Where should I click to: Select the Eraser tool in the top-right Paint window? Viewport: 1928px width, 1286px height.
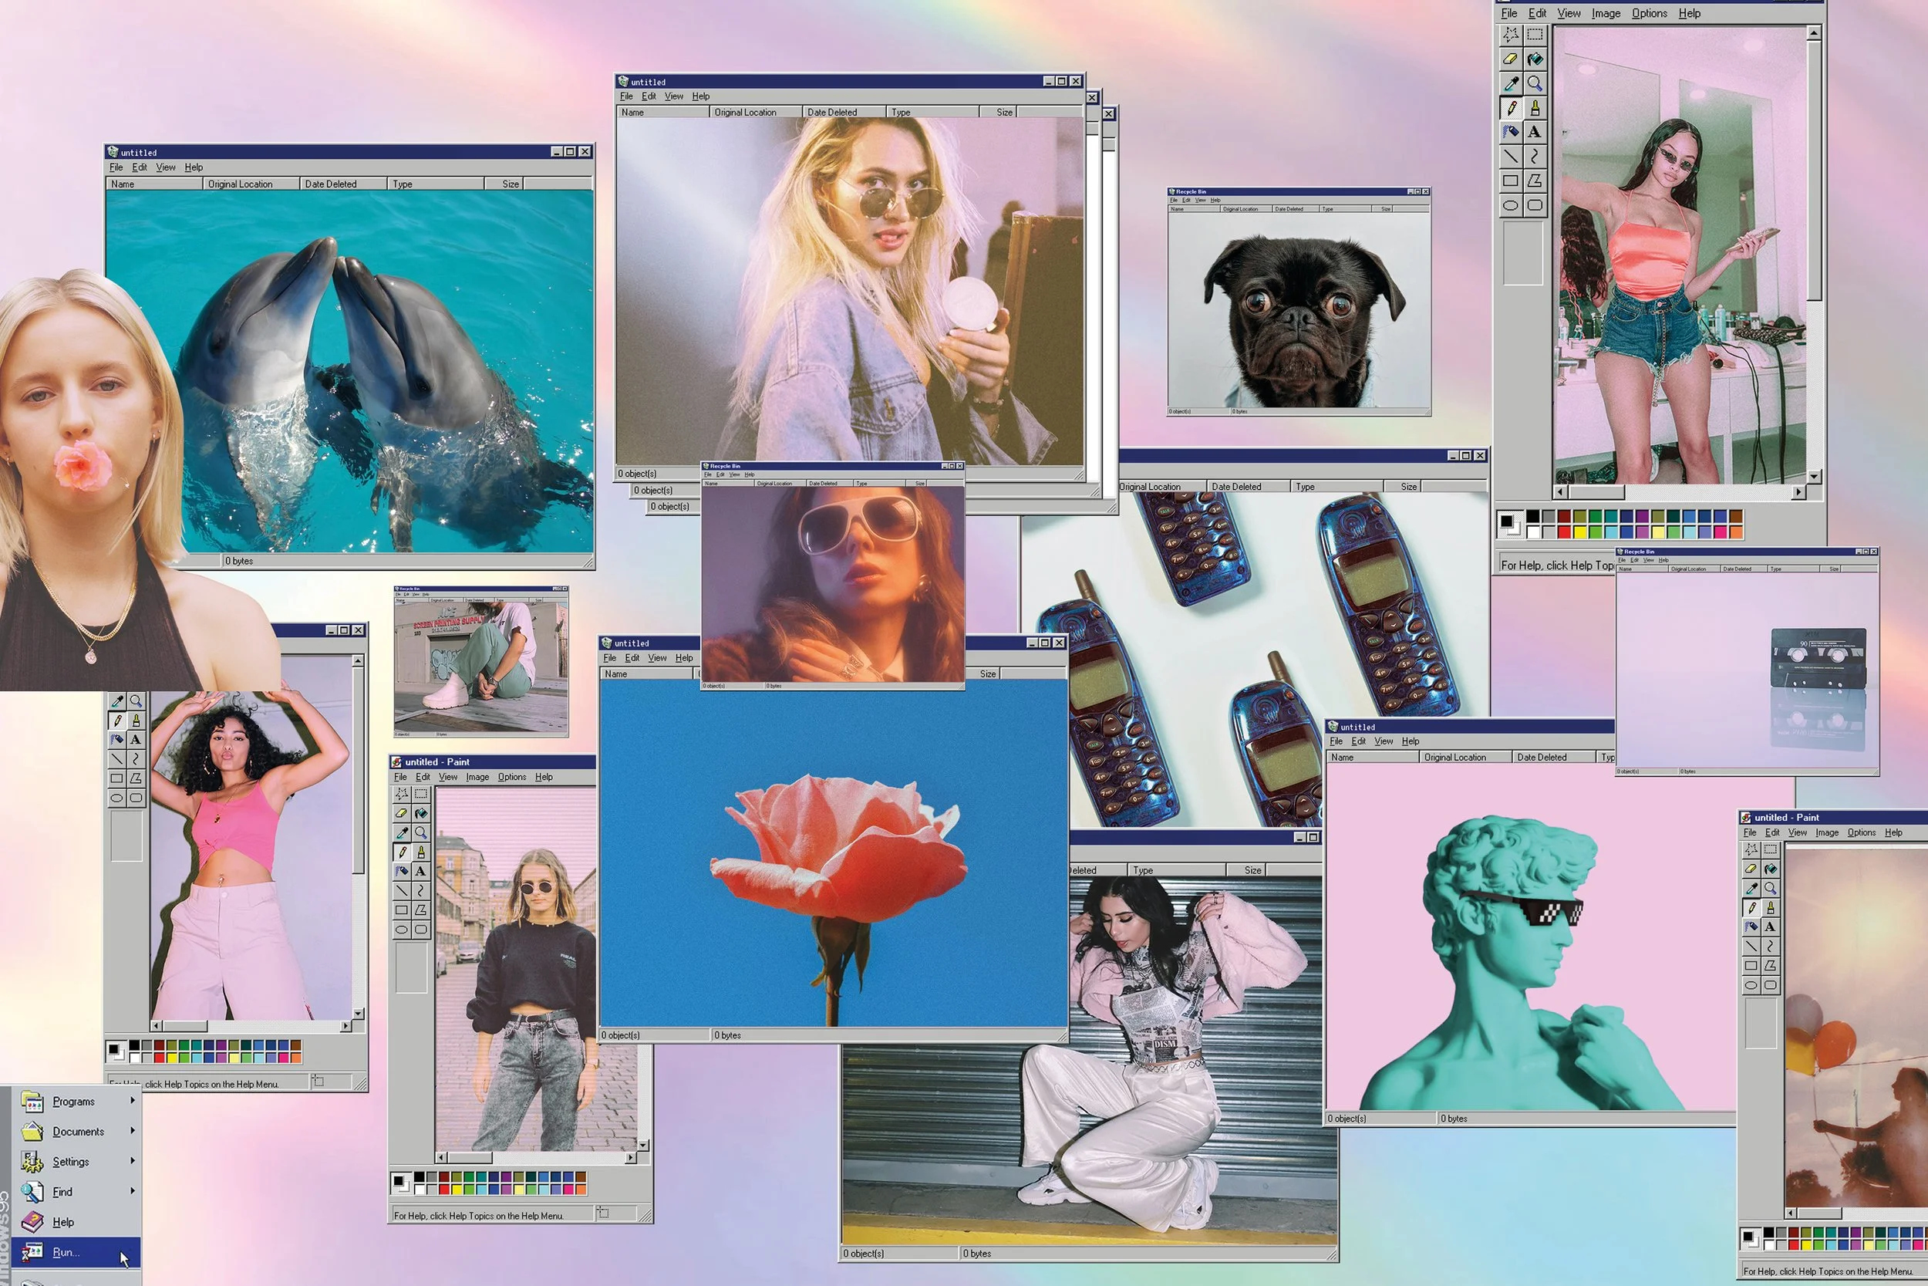point(1510,59)
